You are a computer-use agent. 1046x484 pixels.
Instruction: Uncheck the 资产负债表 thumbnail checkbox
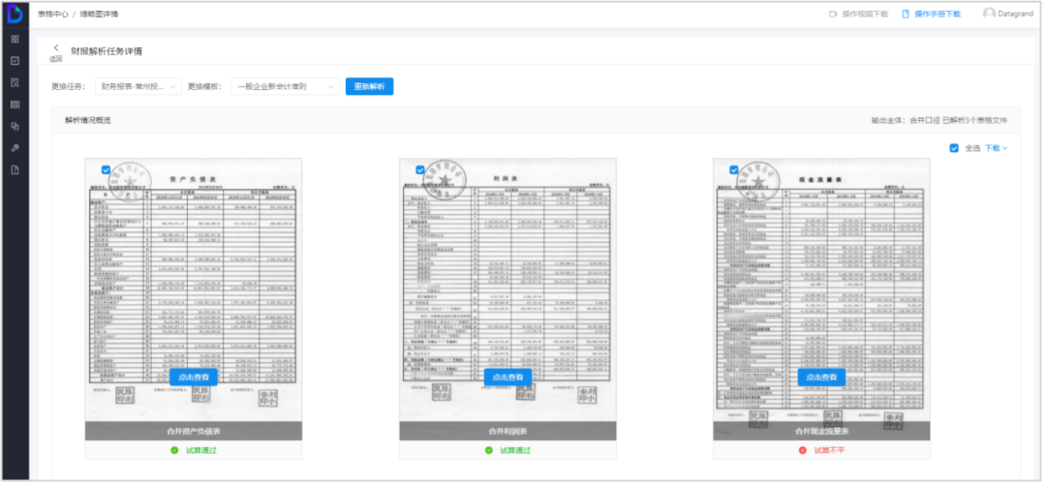(106, 169)
